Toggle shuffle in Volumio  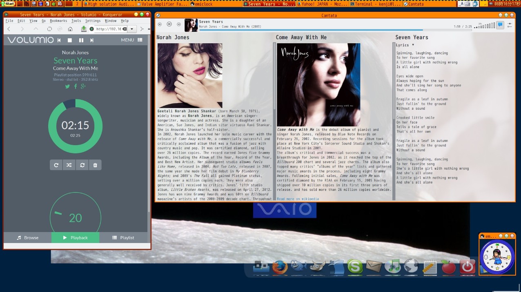[69, 165]
